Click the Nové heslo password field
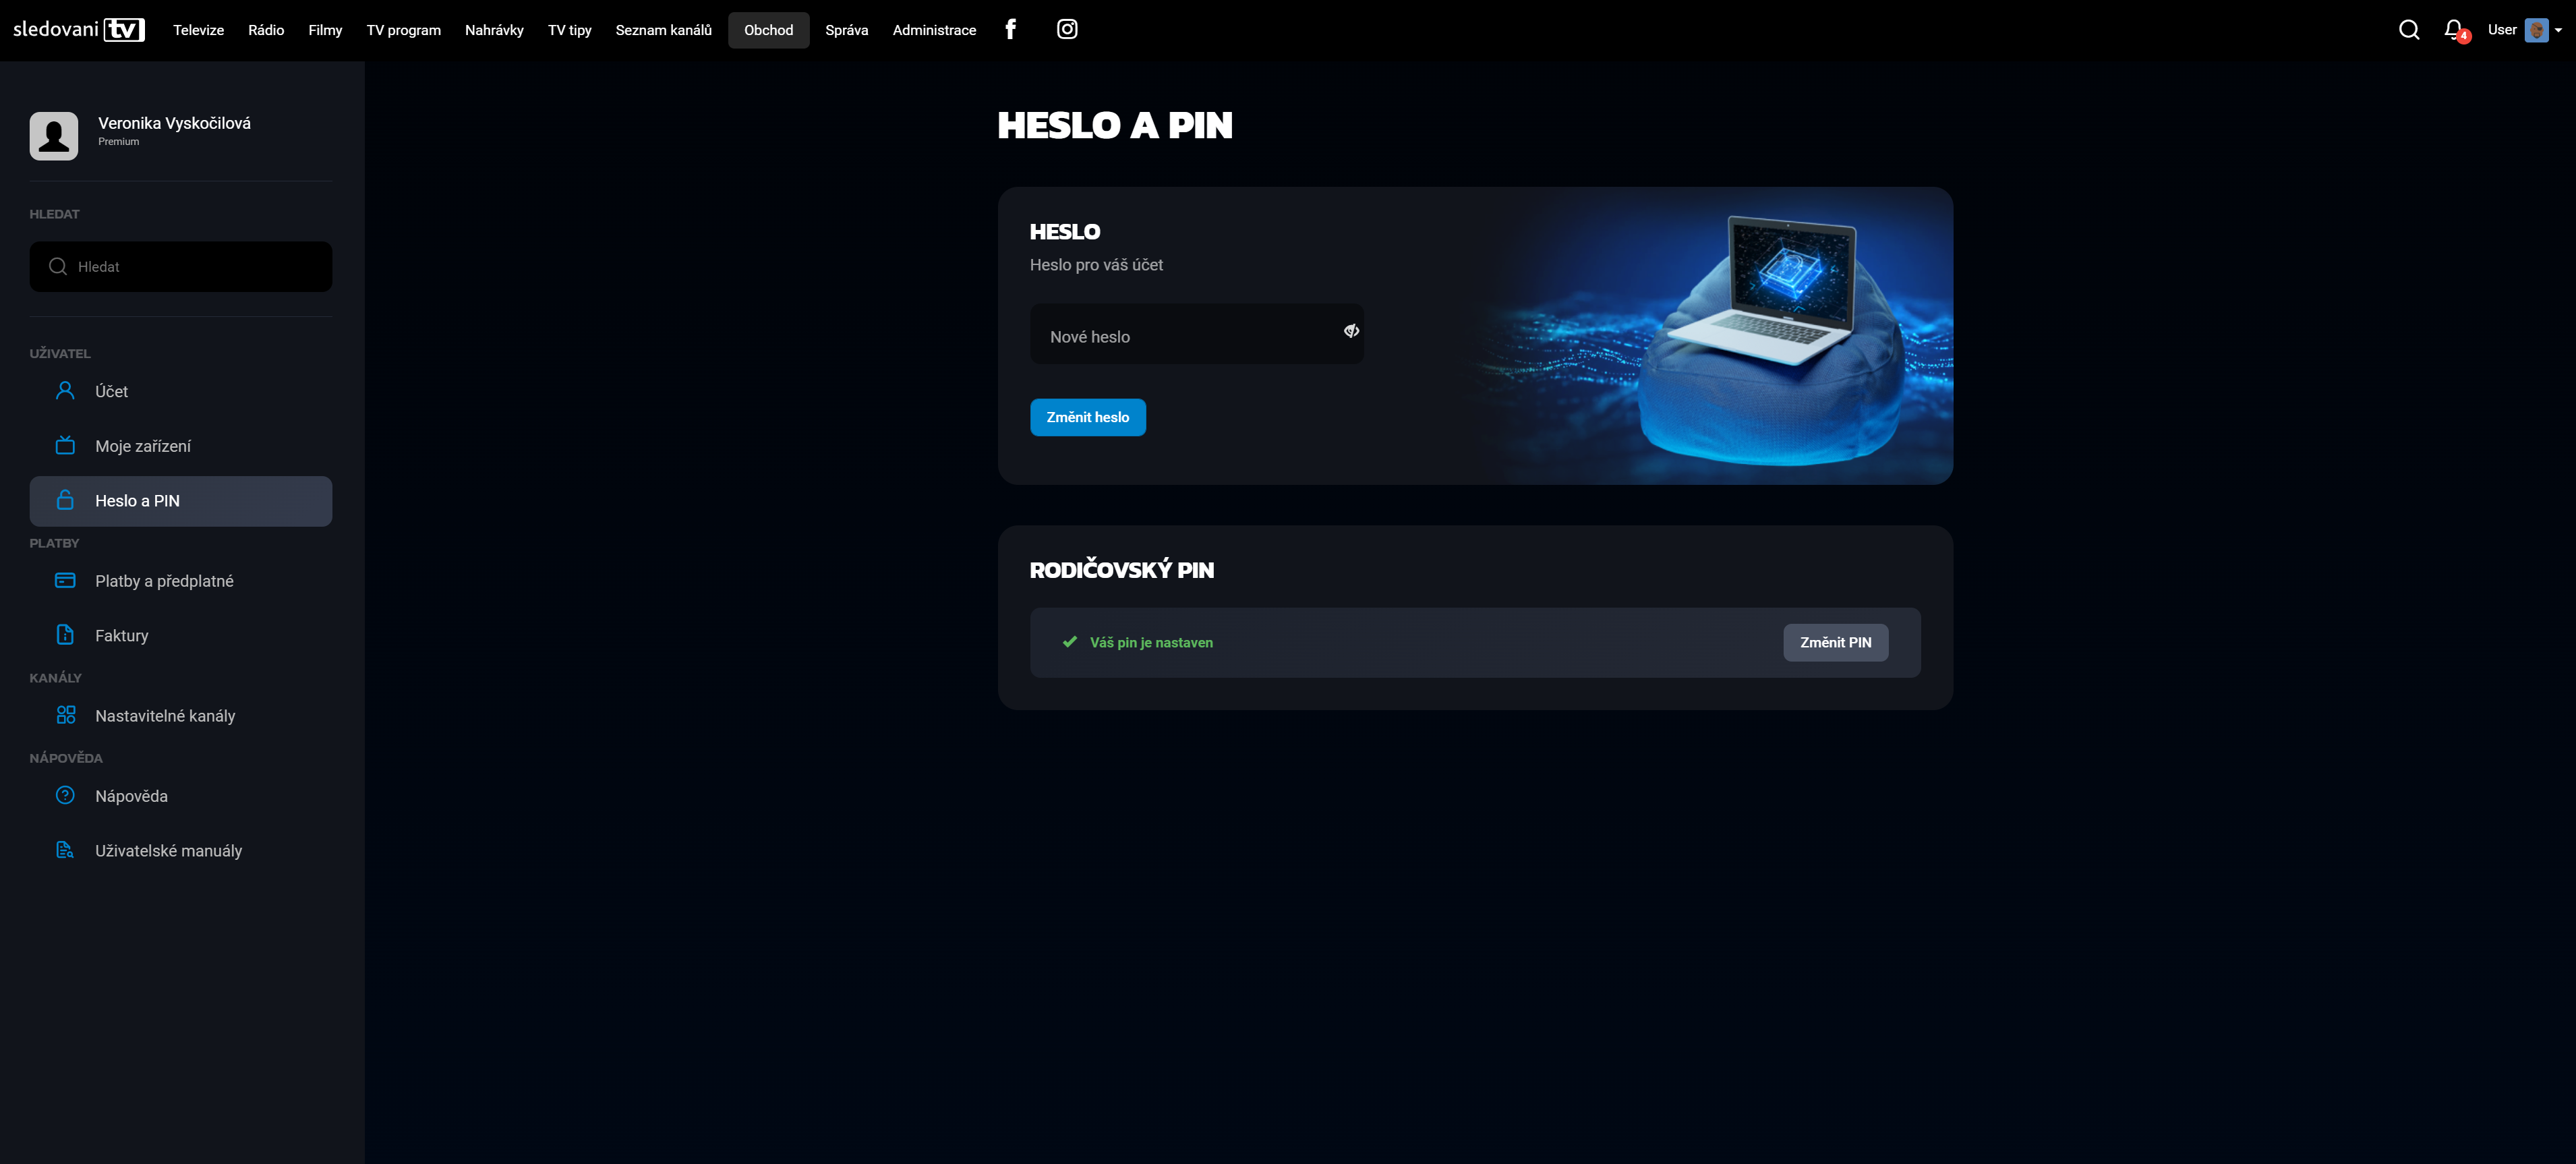This screenshot has height=1164, width=2576. click(x=1180, y=336)
